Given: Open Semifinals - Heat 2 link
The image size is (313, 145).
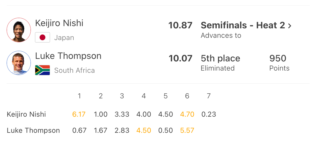Looking at the screenshot, I should (x=243, y=25).
